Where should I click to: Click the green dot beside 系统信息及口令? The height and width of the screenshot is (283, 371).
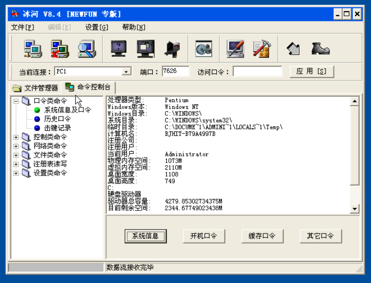pyautogui.click(x=37, y=110)
